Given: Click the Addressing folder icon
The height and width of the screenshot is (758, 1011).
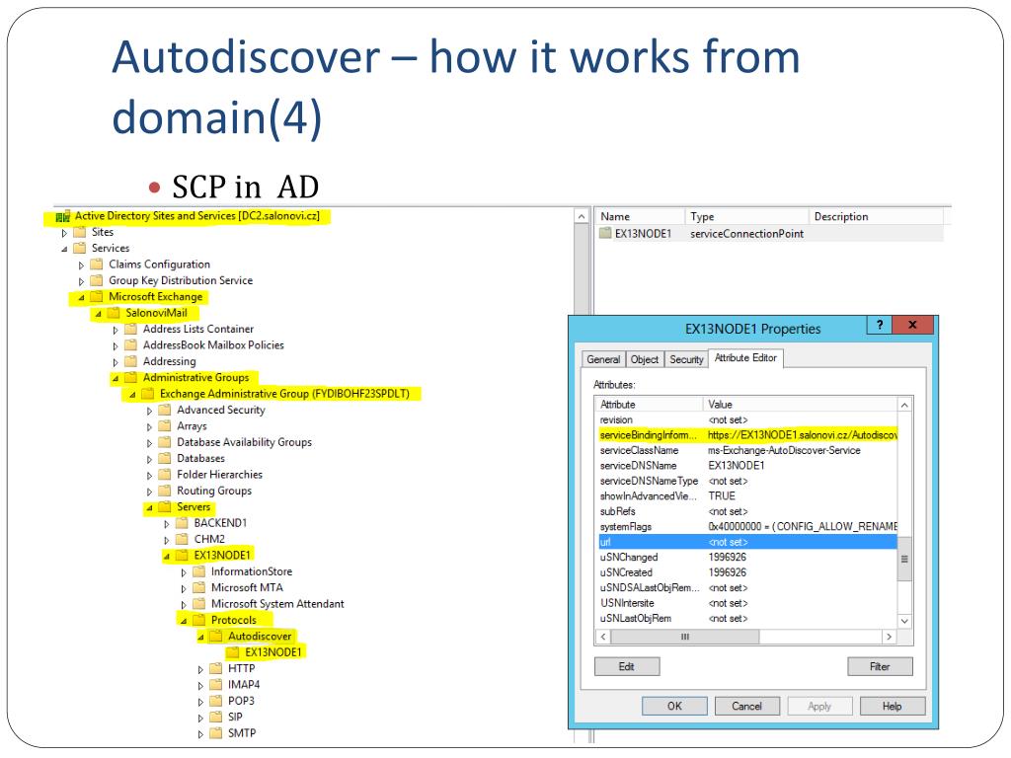Looking at the screenshot, I should (131, 361).
